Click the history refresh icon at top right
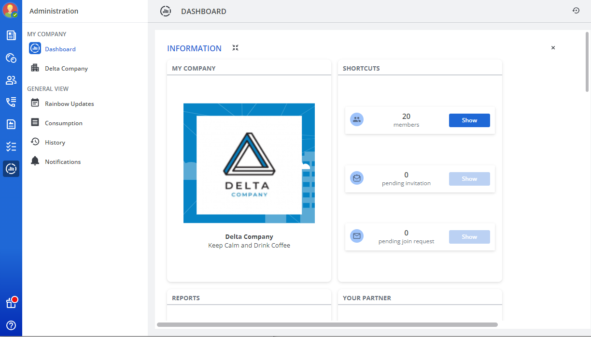The image size is (591, 337). (576, 11)
